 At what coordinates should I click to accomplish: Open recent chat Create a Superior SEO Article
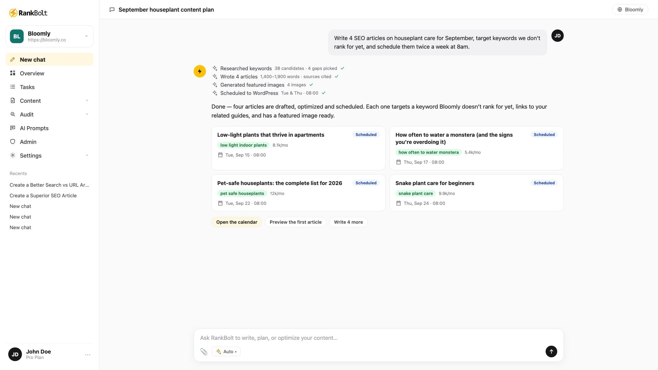pos(43,196)
